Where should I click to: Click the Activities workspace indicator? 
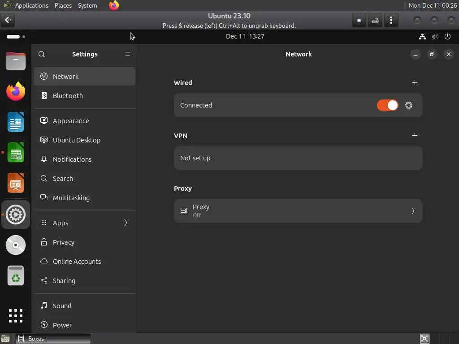[16, 37]
